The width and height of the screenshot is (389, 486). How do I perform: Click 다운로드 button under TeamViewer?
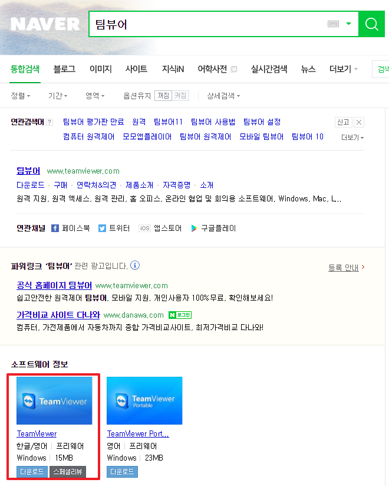click(32, 471)
